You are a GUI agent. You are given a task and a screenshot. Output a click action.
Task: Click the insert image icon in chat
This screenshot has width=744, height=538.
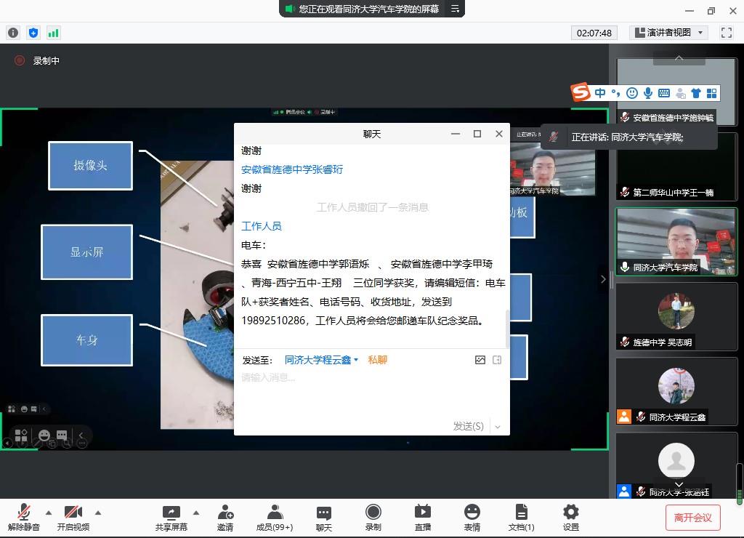(x=480, y=360)
